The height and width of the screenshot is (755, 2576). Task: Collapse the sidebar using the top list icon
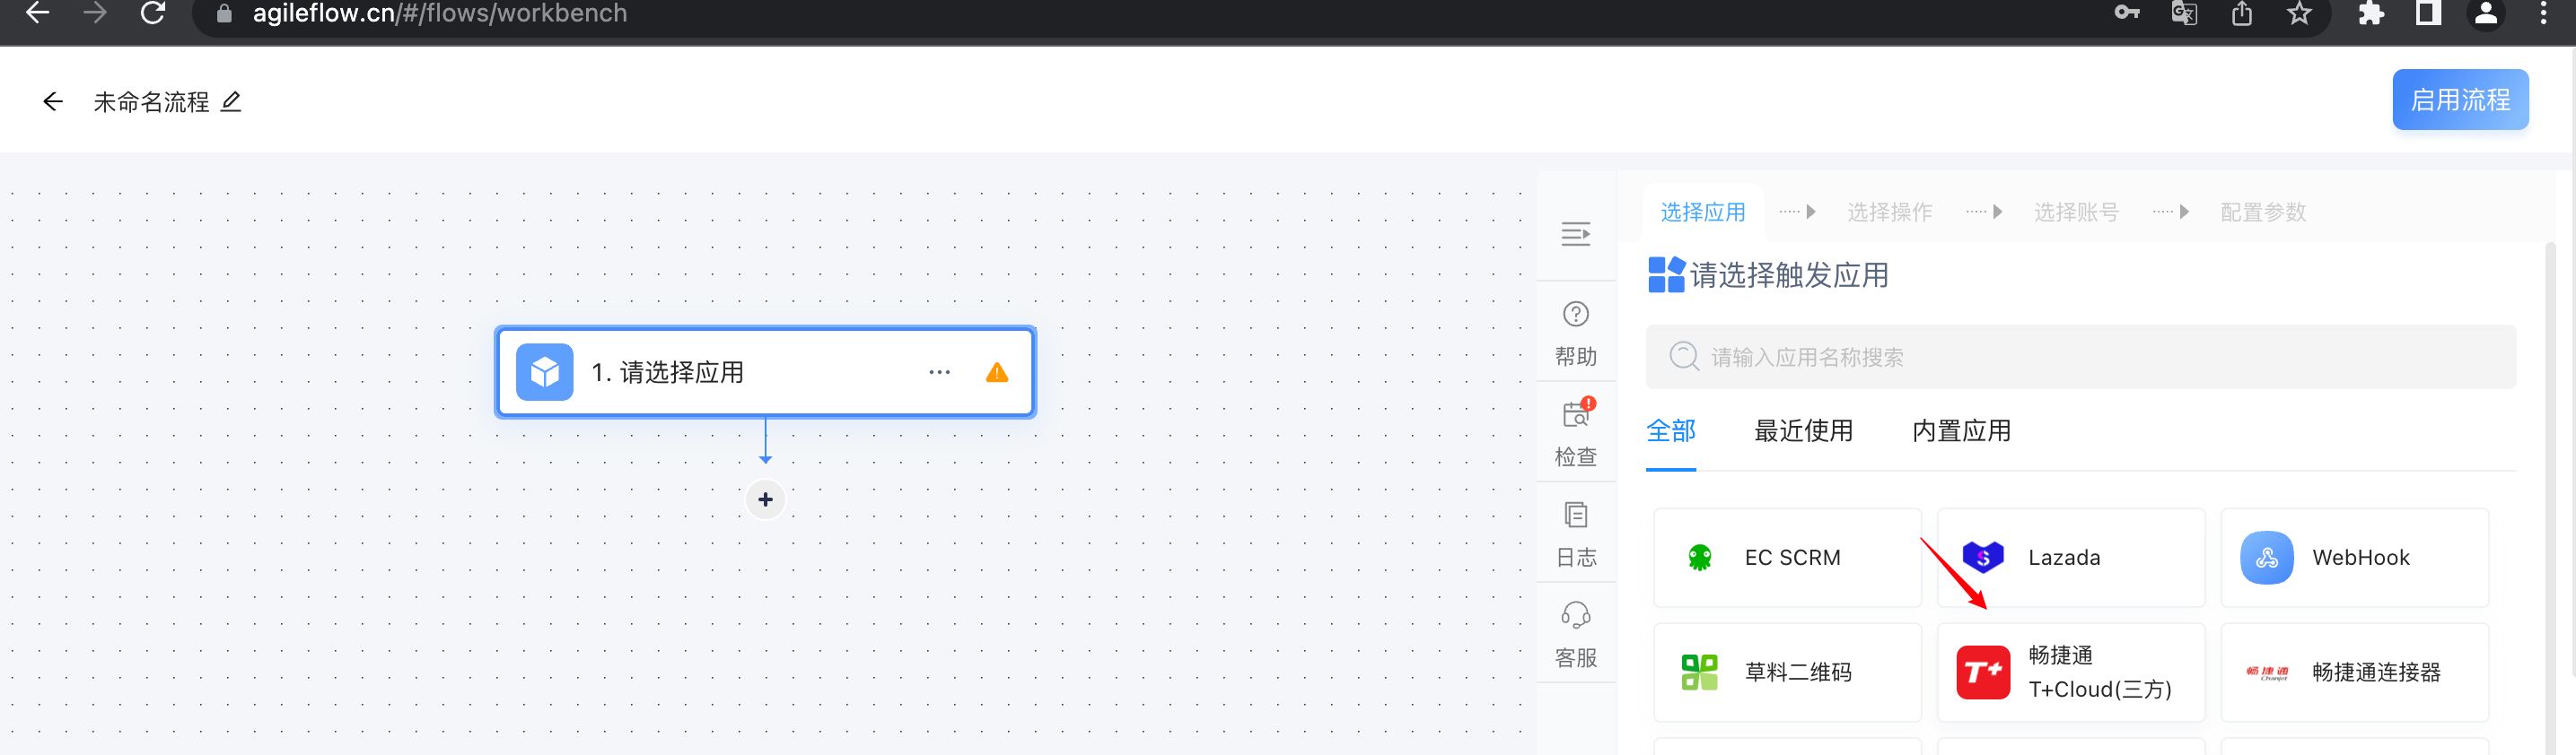[1576, 235]
